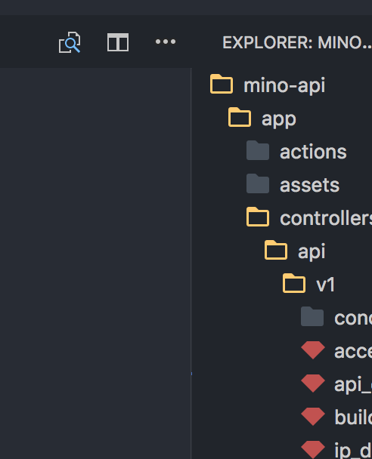Click the search-in-files preview icon
Image resolution: width=372 pixels, height=459 pixels.
[x=70, y=42]
